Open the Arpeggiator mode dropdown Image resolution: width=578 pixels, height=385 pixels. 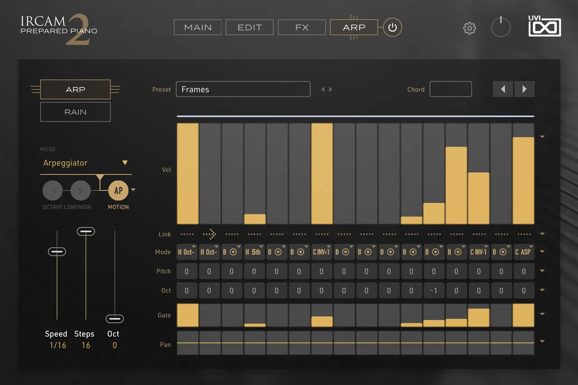86,163
